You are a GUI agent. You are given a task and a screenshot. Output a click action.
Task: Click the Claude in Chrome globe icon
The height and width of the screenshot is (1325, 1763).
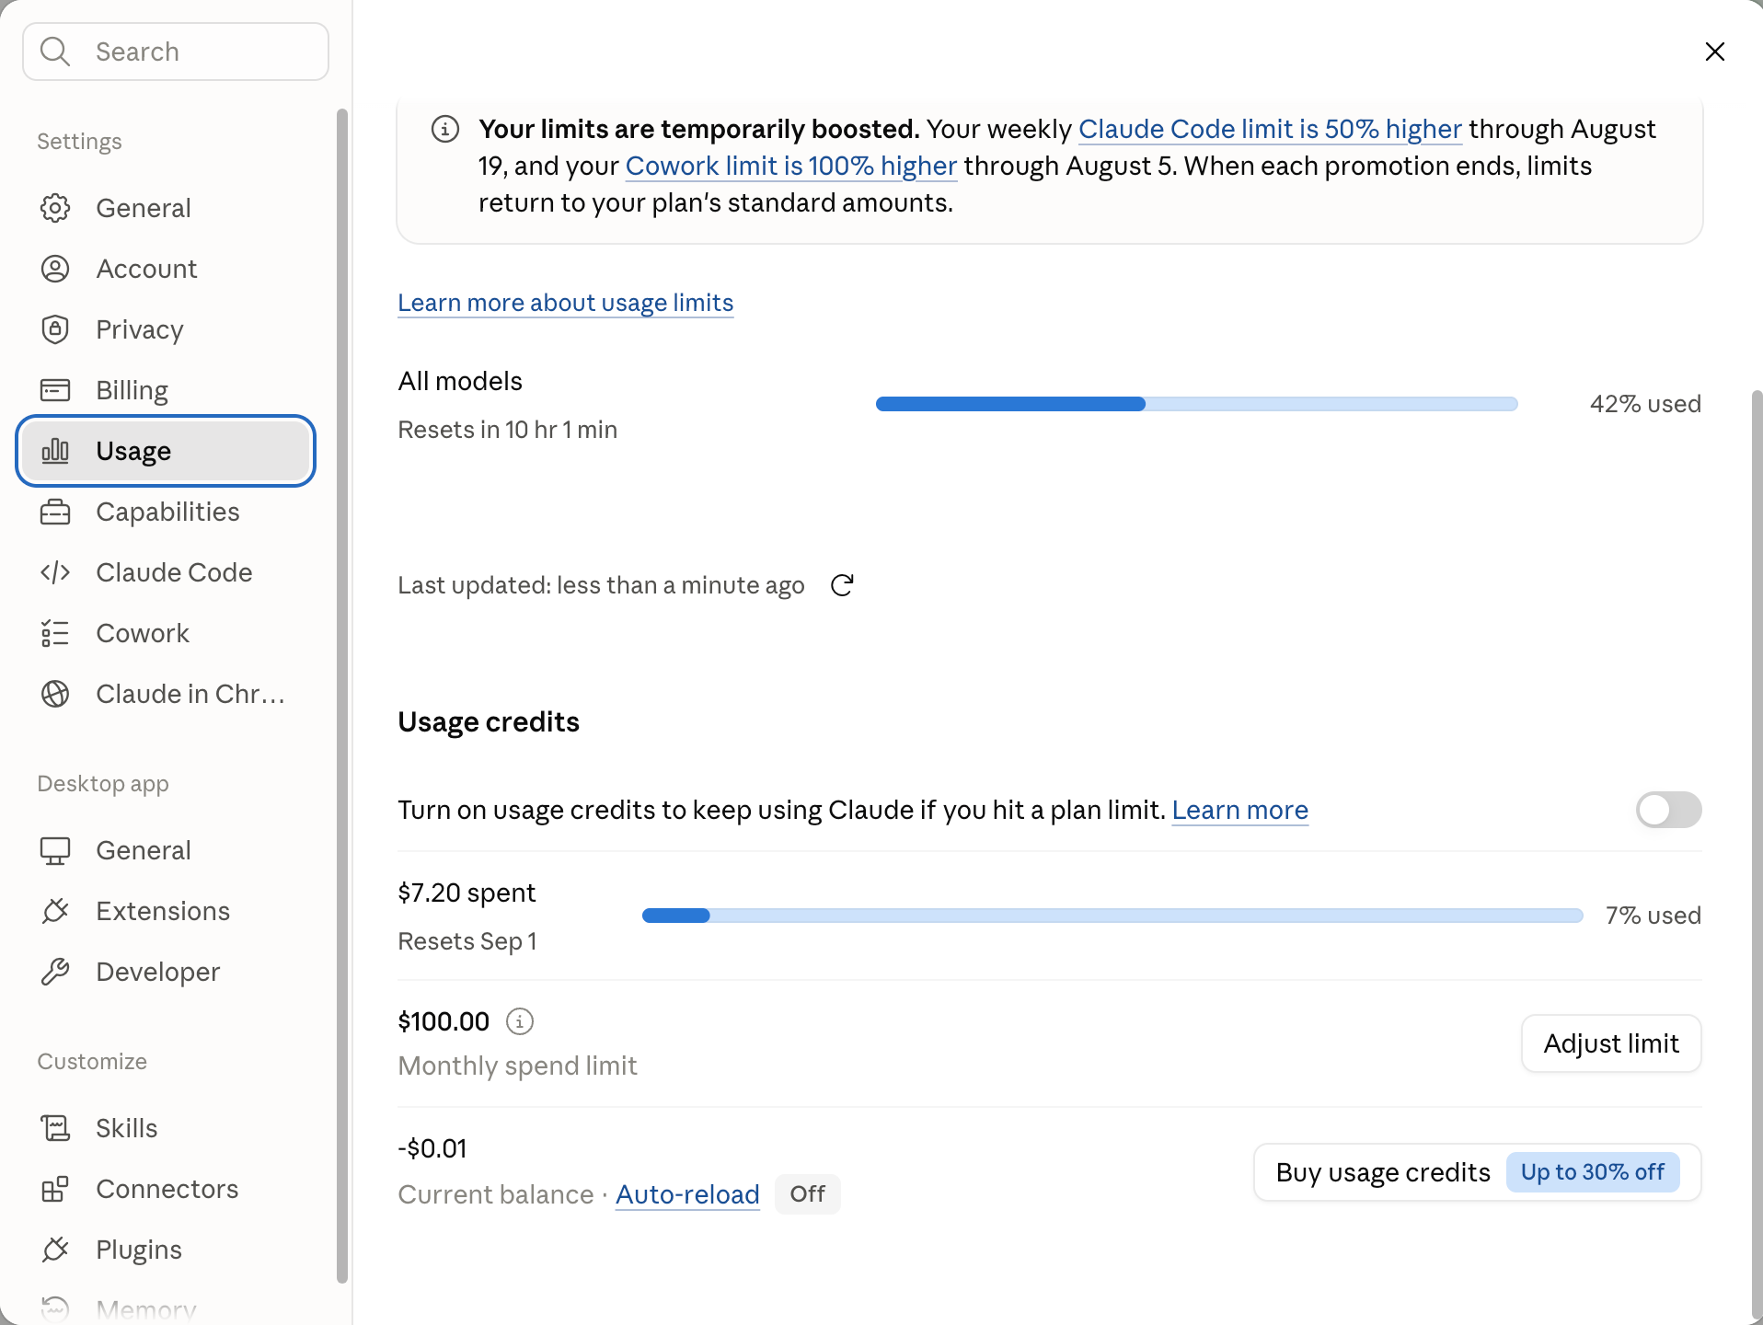point(55,694)
